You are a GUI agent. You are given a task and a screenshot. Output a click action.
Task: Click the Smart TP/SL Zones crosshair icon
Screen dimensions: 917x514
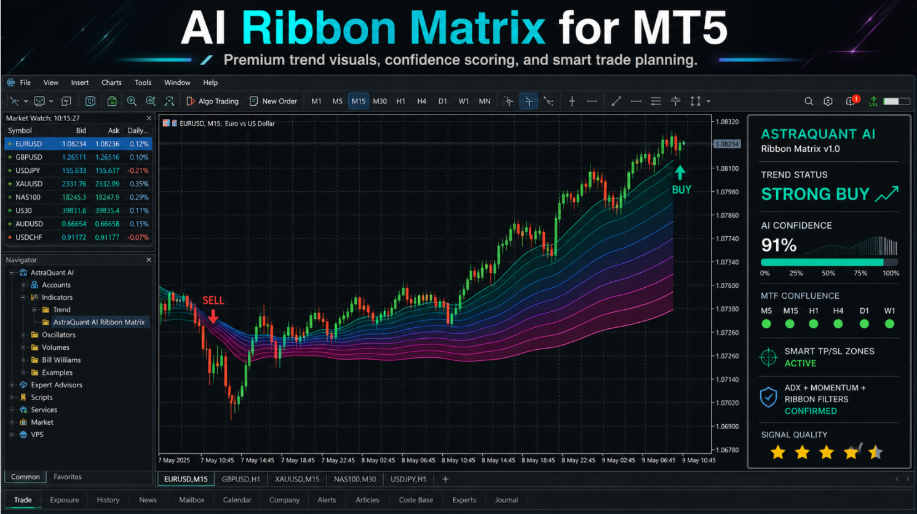[x=769, y=357]
